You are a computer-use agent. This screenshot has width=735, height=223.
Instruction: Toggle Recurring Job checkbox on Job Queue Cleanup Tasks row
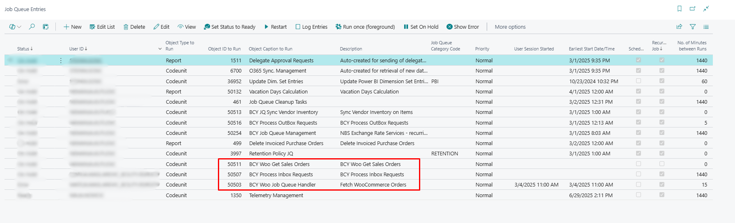[662, 102]
